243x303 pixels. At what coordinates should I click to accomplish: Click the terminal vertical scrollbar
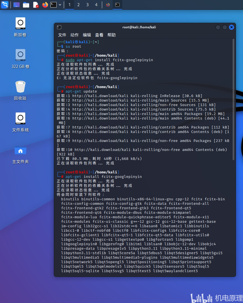[233, 100]
